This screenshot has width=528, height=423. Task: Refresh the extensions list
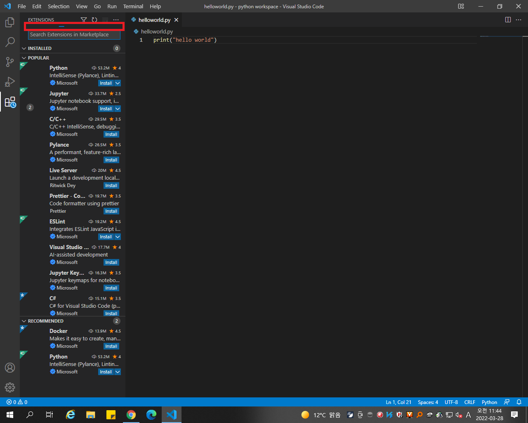tap(94, 20)
